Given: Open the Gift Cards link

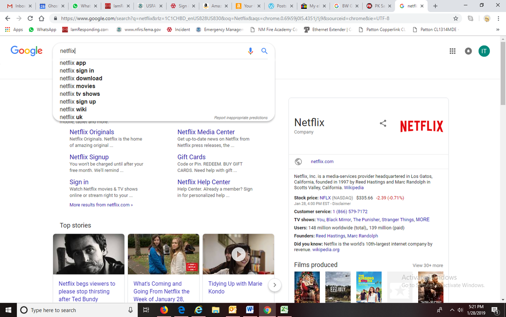Looking at the screenshot, I should pos(191,157).
